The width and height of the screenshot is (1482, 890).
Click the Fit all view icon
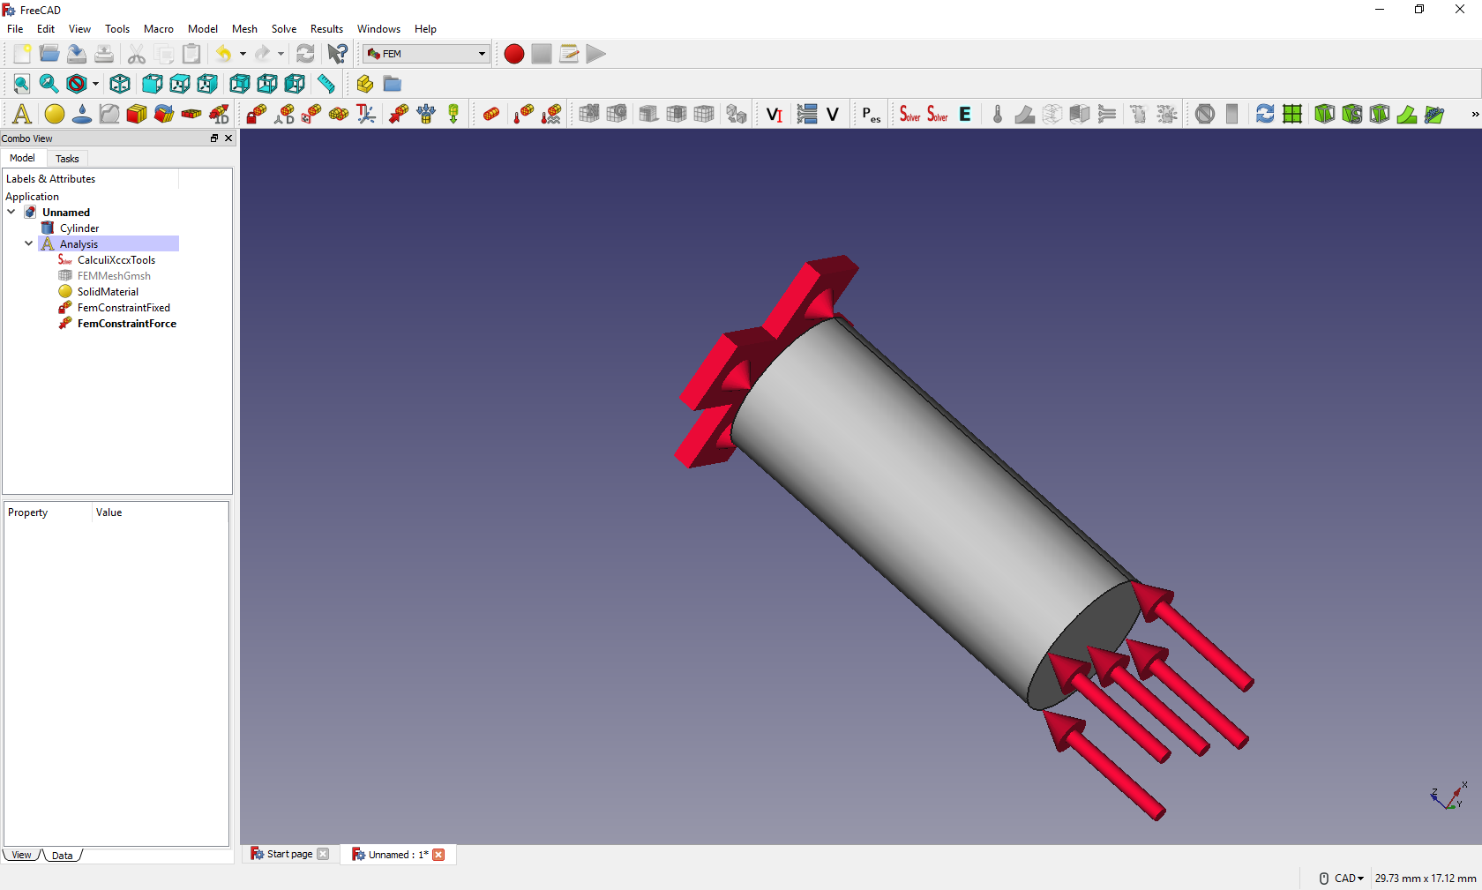(22, 84)
